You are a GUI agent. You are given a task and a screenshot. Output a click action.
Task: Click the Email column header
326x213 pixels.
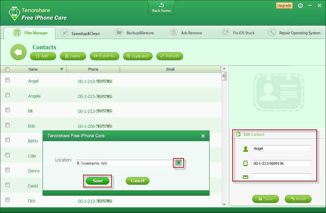click(x=170, y=69)
